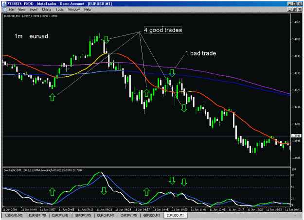Click the EURUSD,M1 price header text
The height and width of the screenshot is (220, 304).
[x=31, y=16]
